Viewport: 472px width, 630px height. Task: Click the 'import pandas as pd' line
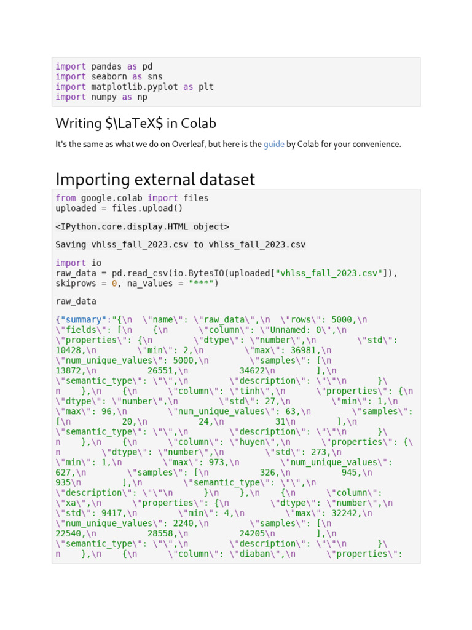pyautogui.click(x=104, y=66)
